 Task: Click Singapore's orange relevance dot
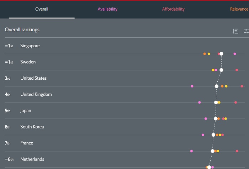pos(205,54)
